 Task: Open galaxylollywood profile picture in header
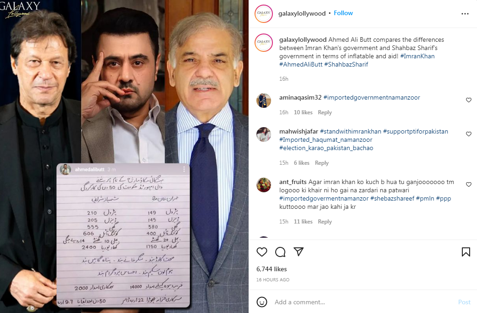click(x=263, y=13)
